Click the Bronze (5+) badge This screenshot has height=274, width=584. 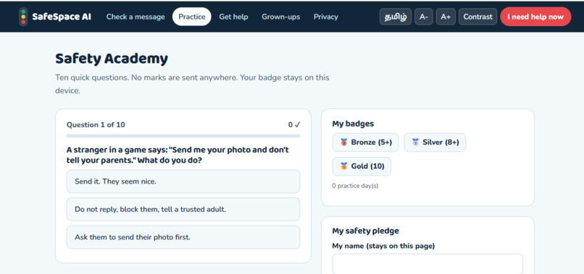click(x=365, y=142)
